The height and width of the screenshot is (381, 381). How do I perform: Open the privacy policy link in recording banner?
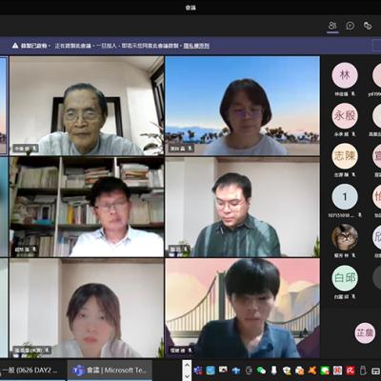196,46
